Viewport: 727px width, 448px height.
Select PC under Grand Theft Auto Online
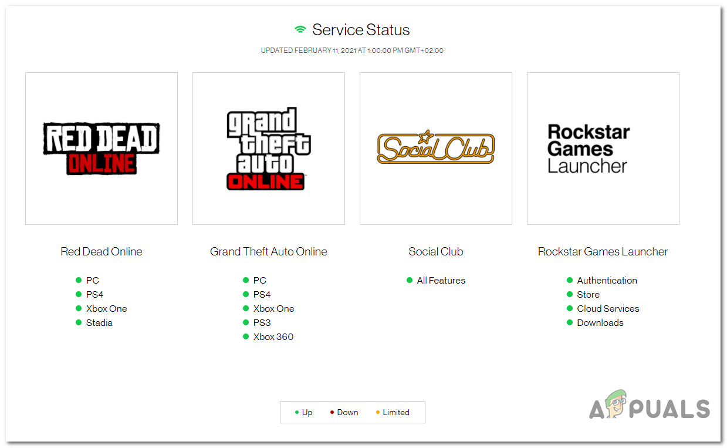click(260, 281)
